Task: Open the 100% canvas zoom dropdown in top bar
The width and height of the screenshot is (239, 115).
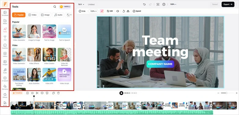Action: (173, 4)
